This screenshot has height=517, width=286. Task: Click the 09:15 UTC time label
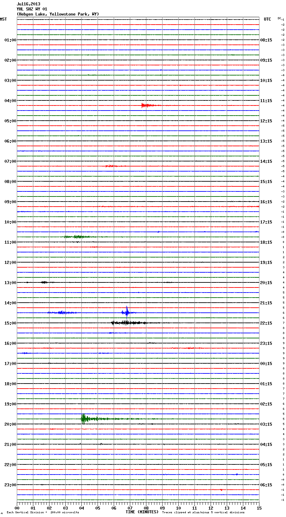(x=266, y=60)
